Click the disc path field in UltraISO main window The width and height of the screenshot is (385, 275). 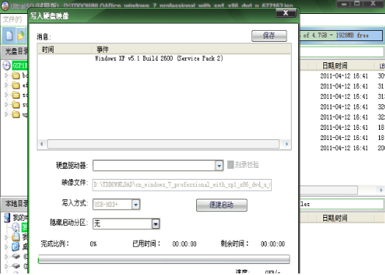point(342,52)
